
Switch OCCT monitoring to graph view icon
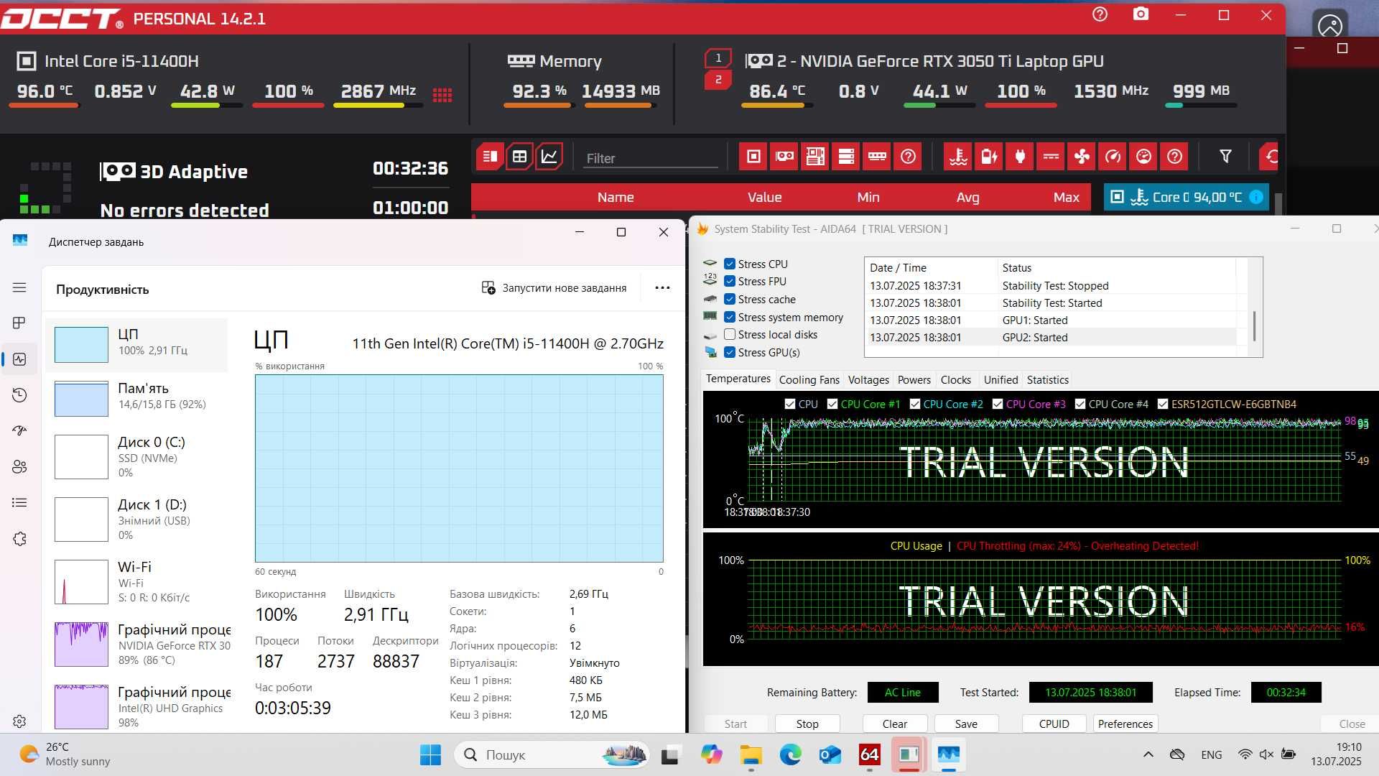click(549, 156)
